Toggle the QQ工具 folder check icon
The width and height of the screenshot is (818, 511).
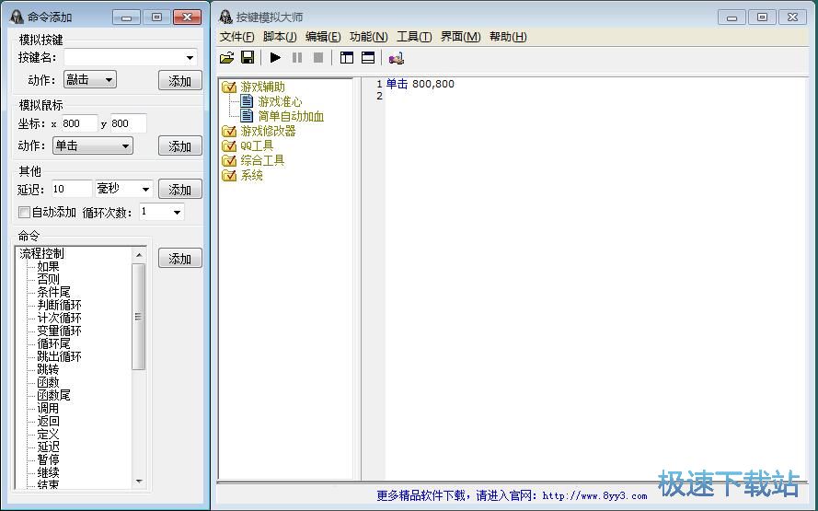pos(229,146)
